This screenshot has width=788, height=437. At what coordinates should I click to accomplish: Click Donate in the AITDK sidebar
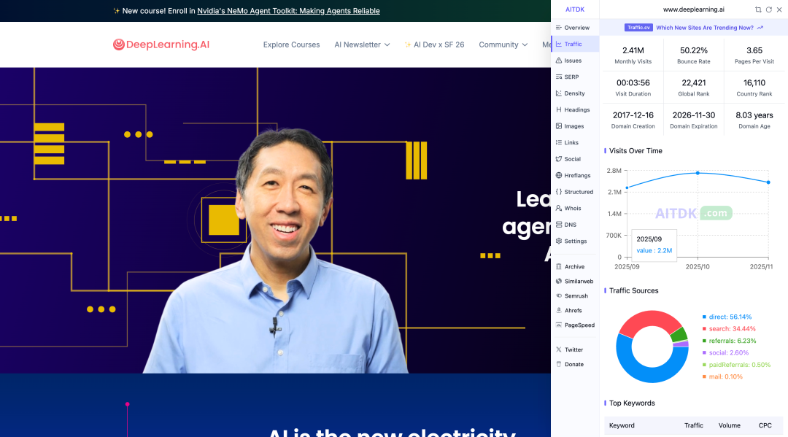click(x=575, y=364)
